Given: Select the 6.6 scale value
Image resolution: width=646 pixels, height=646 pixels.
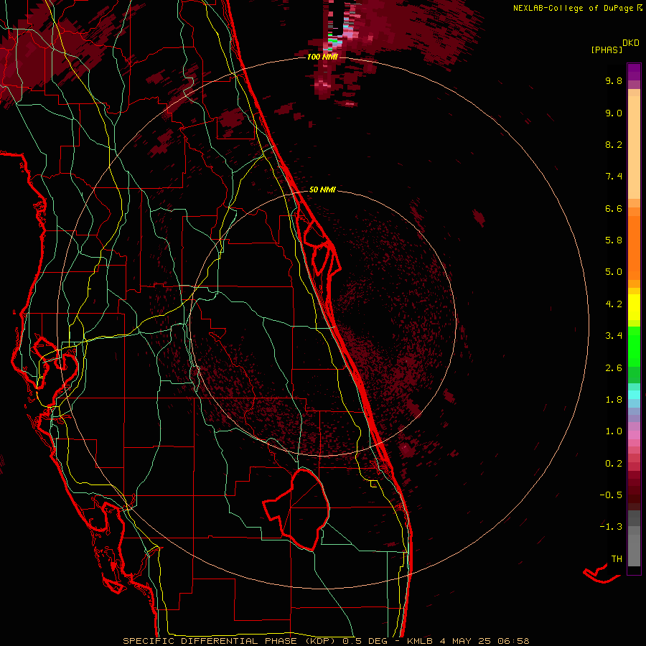Looking at the screenshot, I should pos(614,208).
